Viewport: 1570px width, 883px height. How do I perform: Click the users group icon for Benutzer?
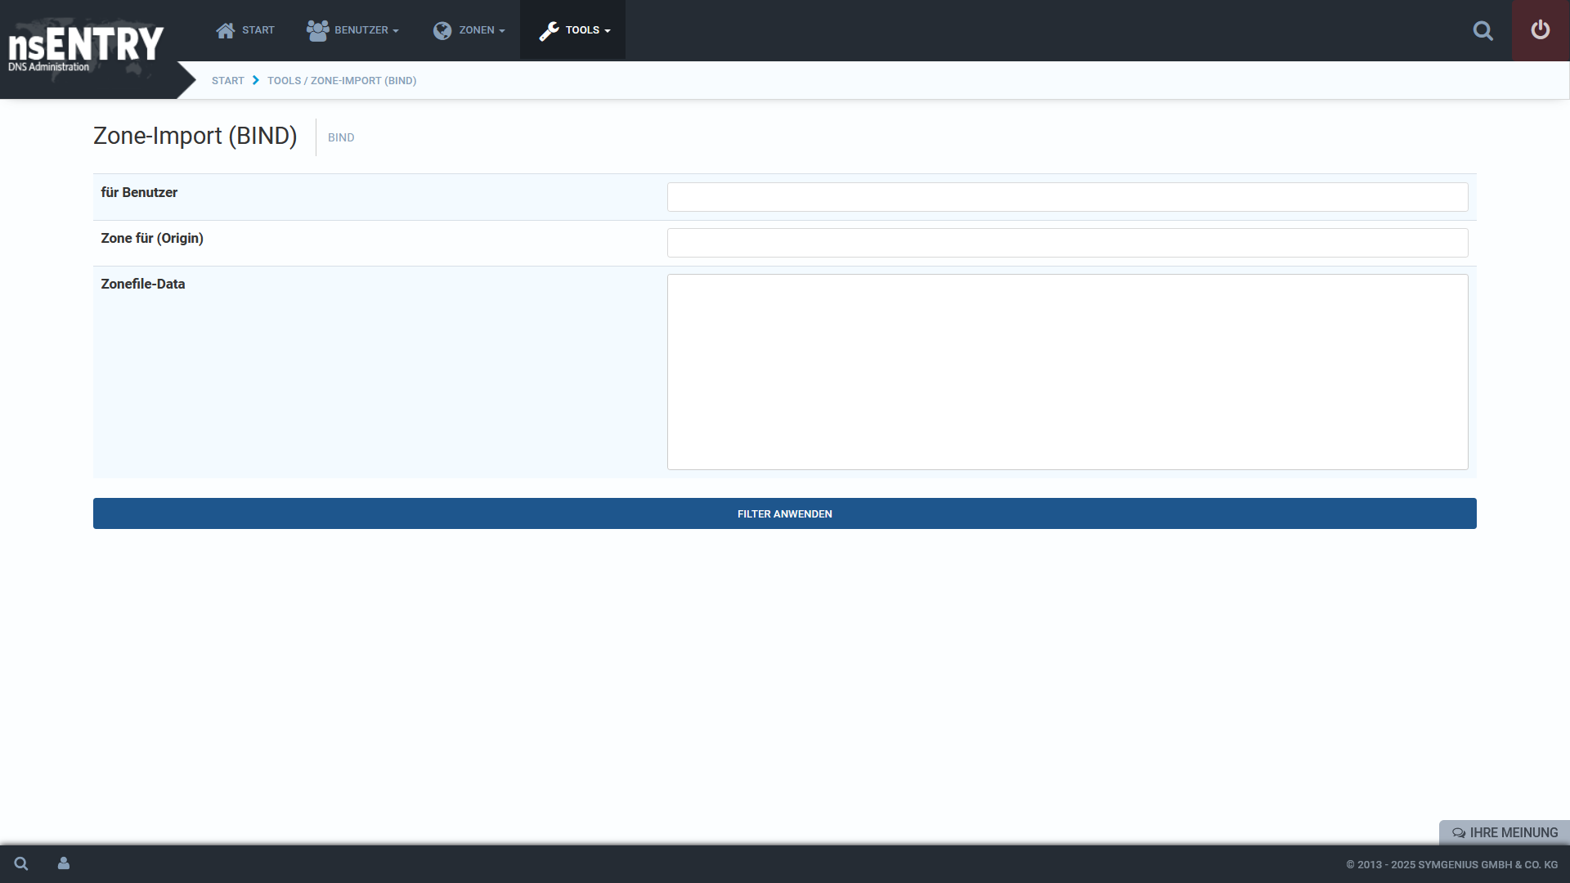317,30
